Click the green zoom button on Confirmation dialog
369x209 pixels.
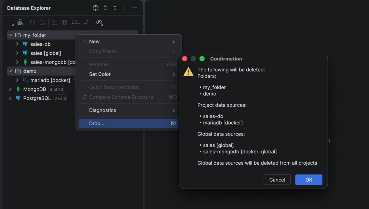[x=202, y=59]
